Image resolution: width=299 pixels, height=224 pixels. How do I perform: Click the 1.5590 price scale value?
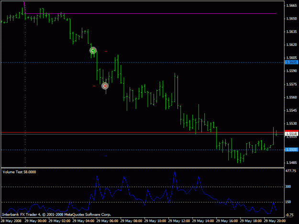tap(291, 71)
